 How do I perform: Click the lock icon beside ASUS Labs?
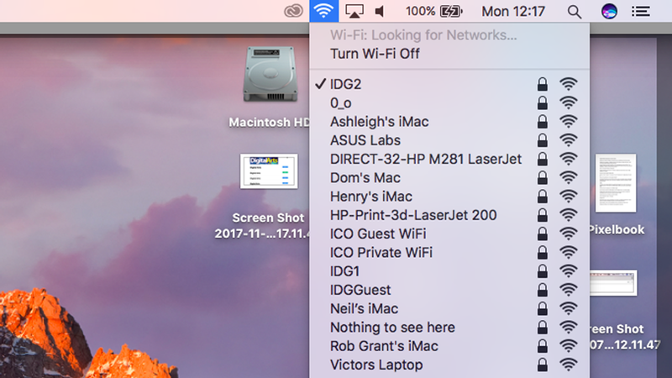click(542, 140)
